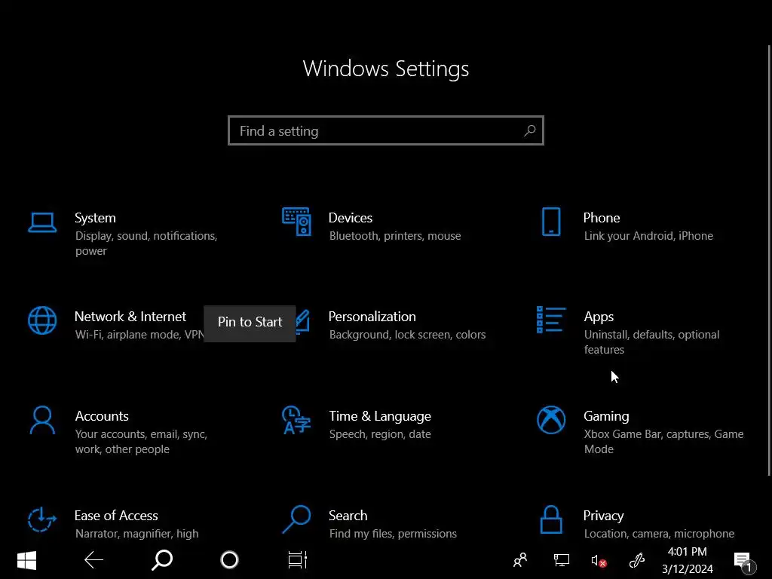
Task: Open the Privacy padlock icon
Action: 551,519
